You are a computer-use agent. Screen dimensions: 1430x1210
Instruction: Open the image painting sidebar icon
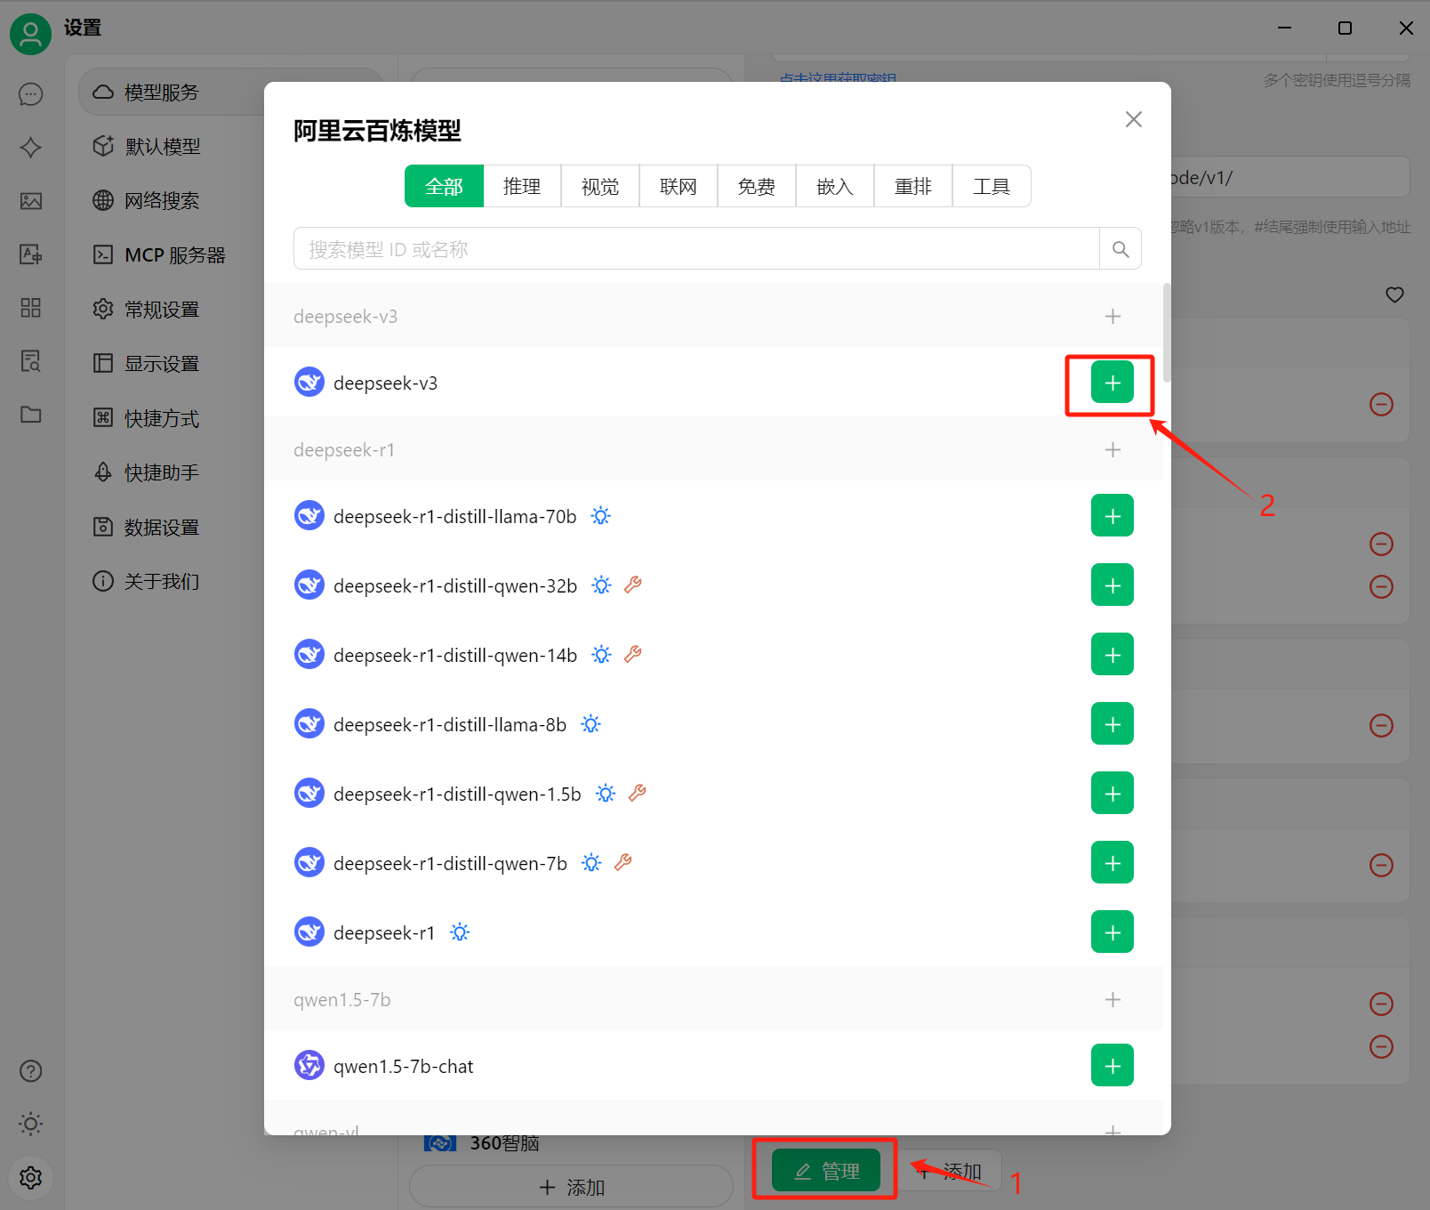[x=31, y=201]
